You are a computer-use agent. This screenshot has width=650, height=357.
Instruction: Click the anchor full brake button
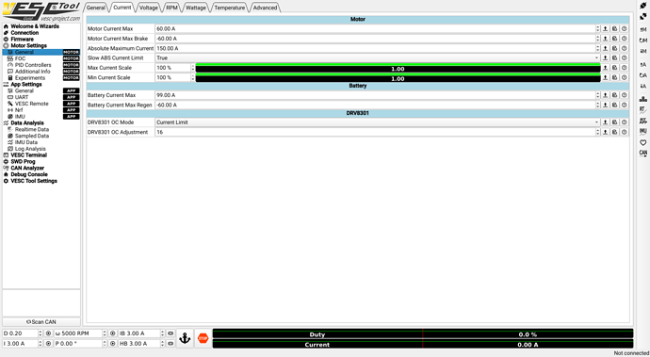click(185, 338)
